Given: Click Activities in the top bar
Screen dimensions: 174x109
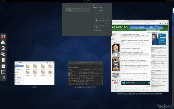Looking at the screenshot, I should click(x=3, y=1).
